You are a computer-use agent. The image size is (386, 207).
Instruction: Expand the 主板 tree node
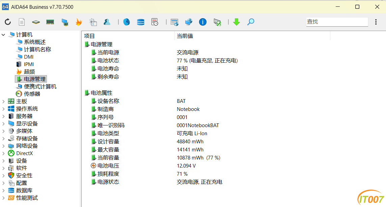coord(3,101)
